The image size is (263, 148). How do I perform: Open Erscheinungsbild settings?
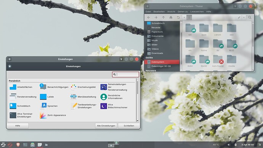[83, 87]
